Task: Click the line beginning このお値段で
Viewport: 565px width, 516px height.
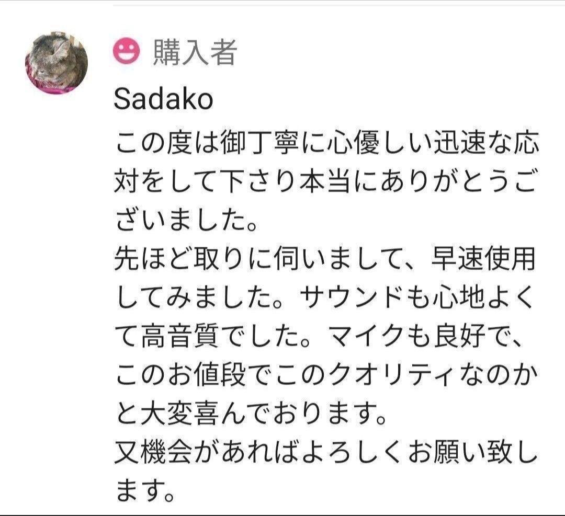Action: (326, 376)
